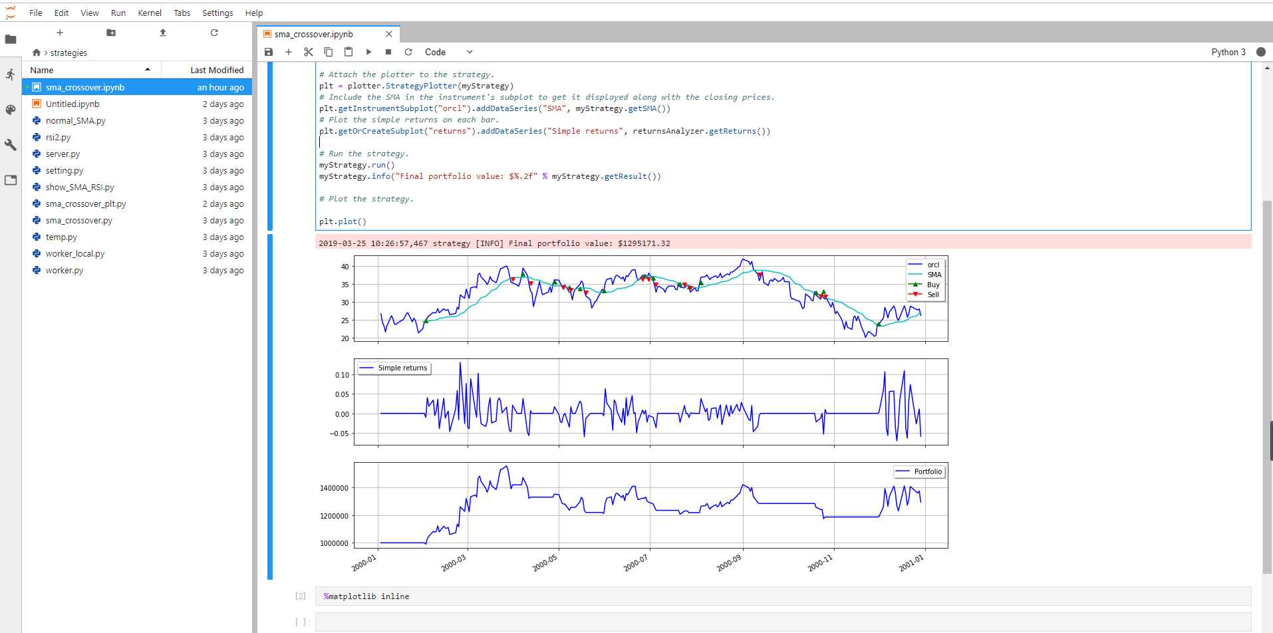The height and width of the screenshot is (633, 1273).
Task: Copy the selected cell
Action: [329, 52]
